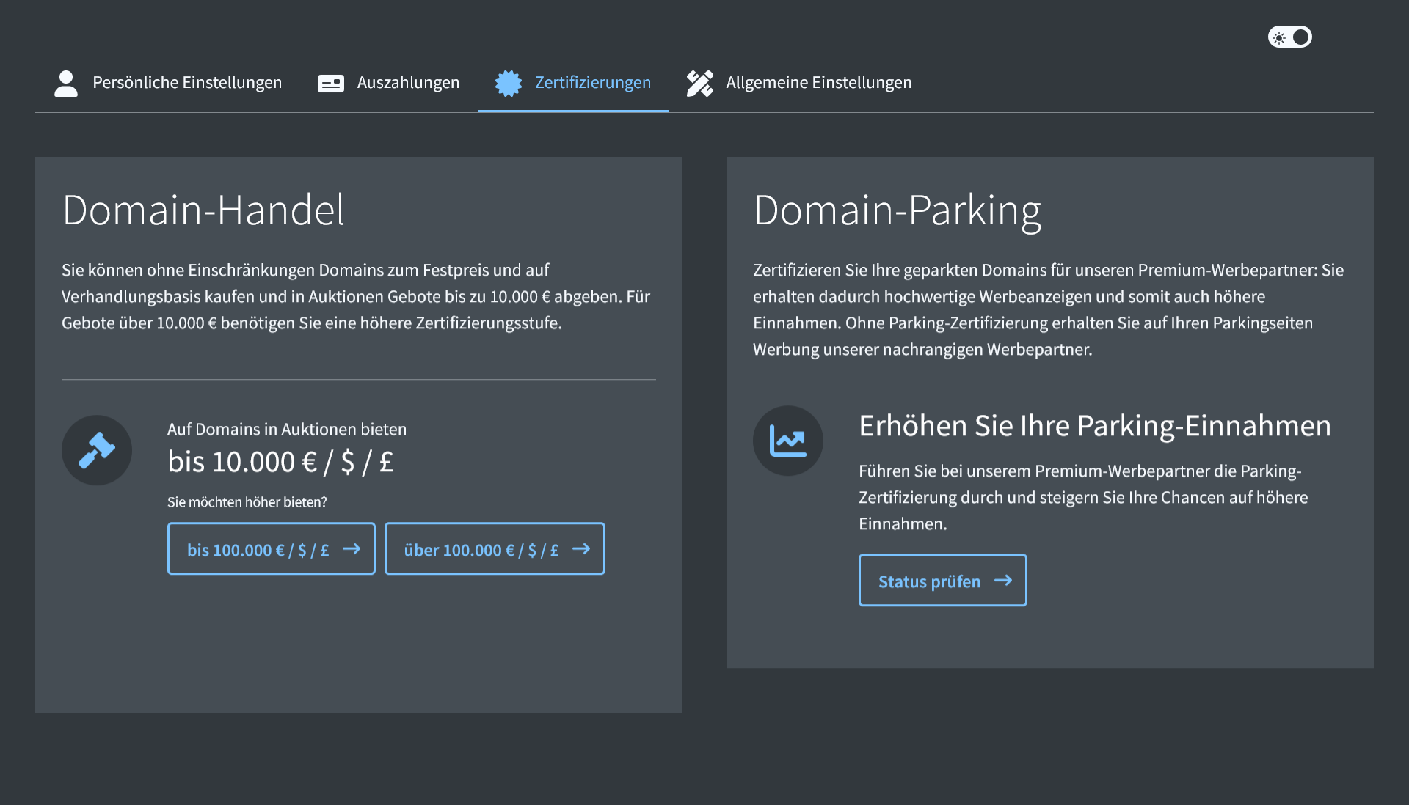
Task: Click the auction gavel icon
Action: (x=97, y=449)
